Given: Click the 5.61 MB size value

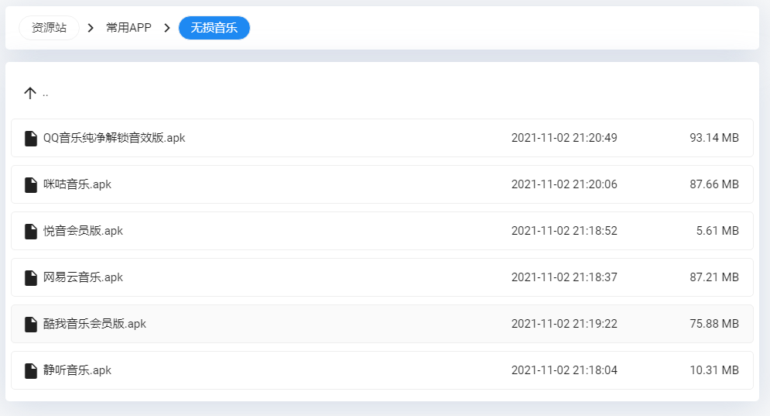Looking at the screenshot, I should pos(717,231).
